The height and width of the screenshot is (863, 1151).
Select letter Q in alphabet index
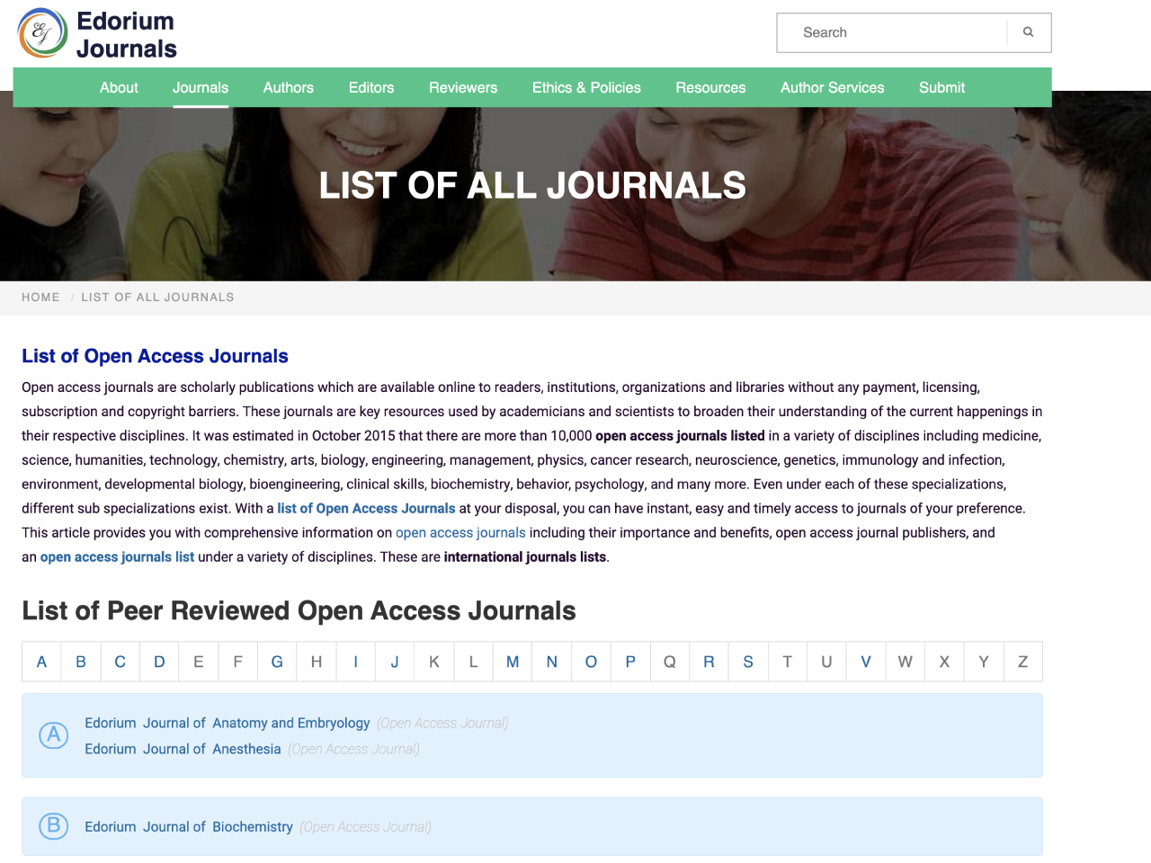(670, 662)
